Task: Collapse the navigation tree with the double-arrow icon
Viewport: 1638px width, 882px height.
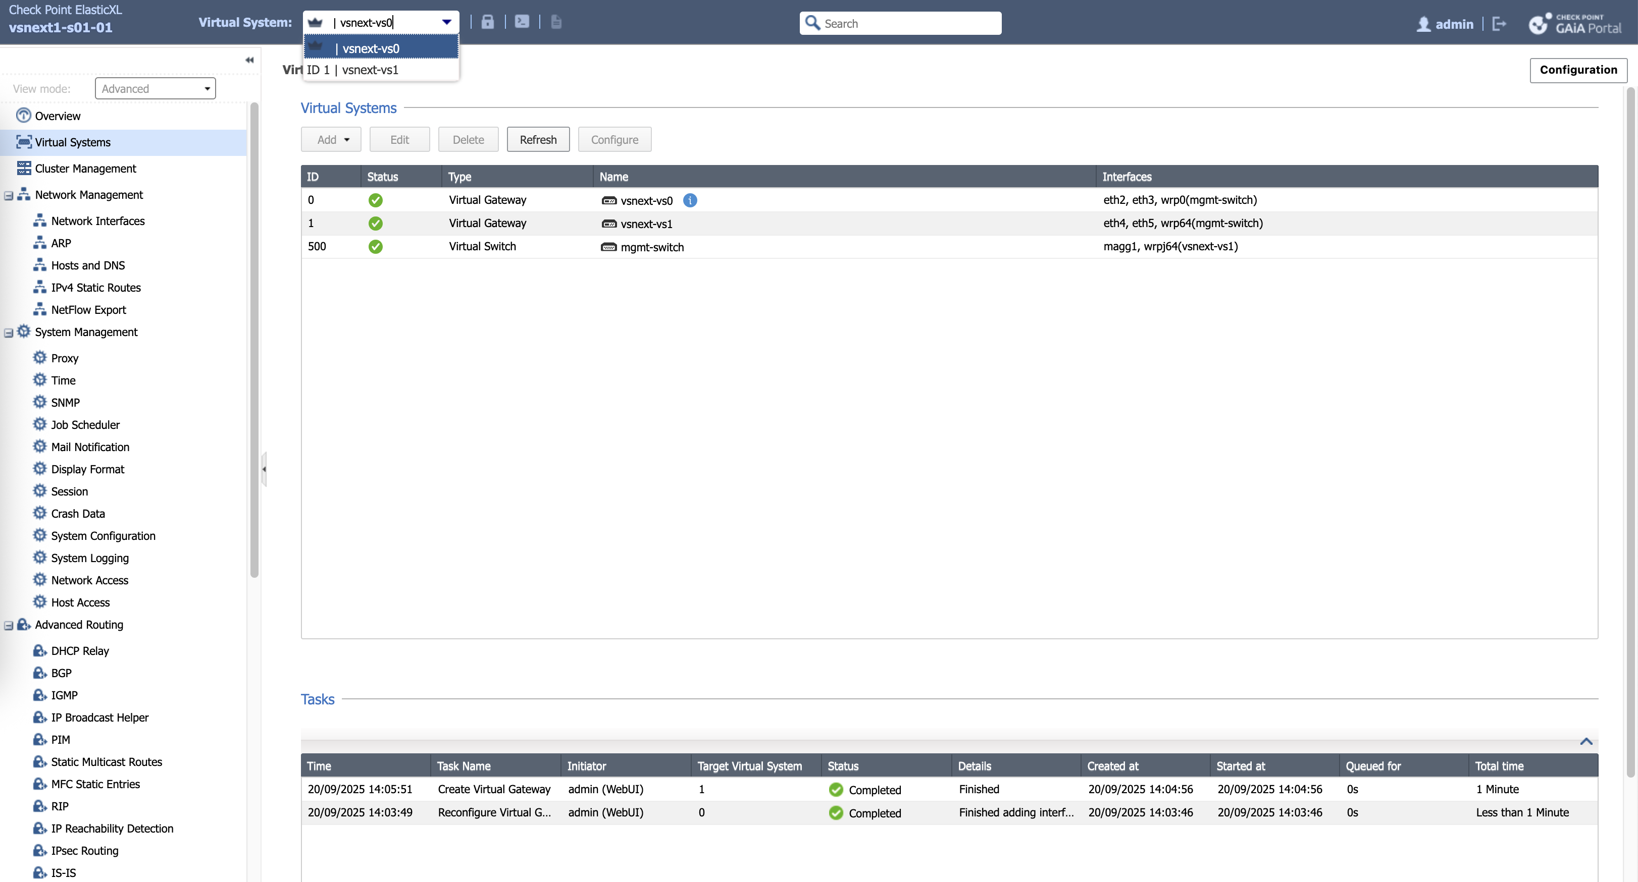Action: (249, 61)
